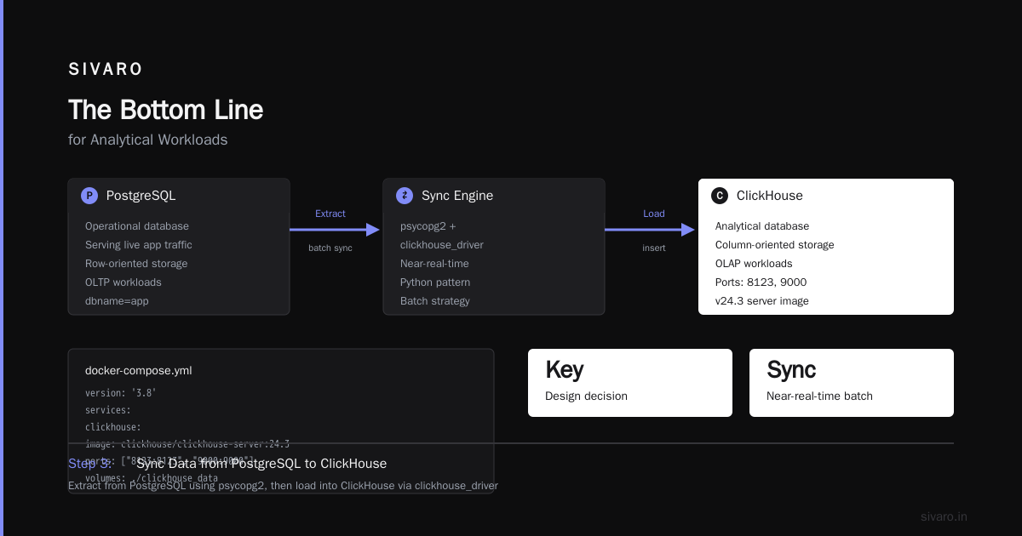Click the Sync Engine card title
The image size is (1022, 536).
(457, 196)
